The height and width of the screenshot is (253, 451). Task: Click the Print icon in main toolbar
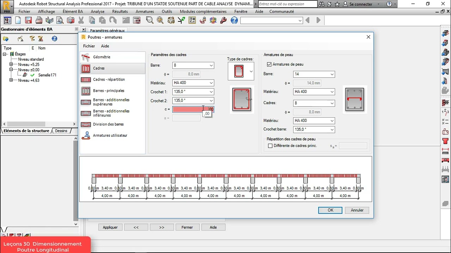(x=39, y=20)
